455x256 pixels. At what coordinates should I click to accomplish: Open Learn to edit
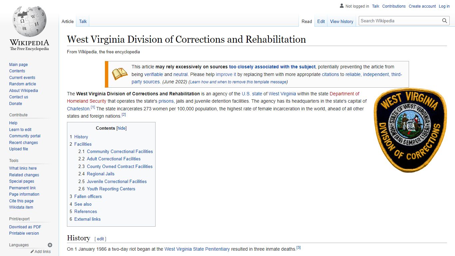(x=20, y=130)
